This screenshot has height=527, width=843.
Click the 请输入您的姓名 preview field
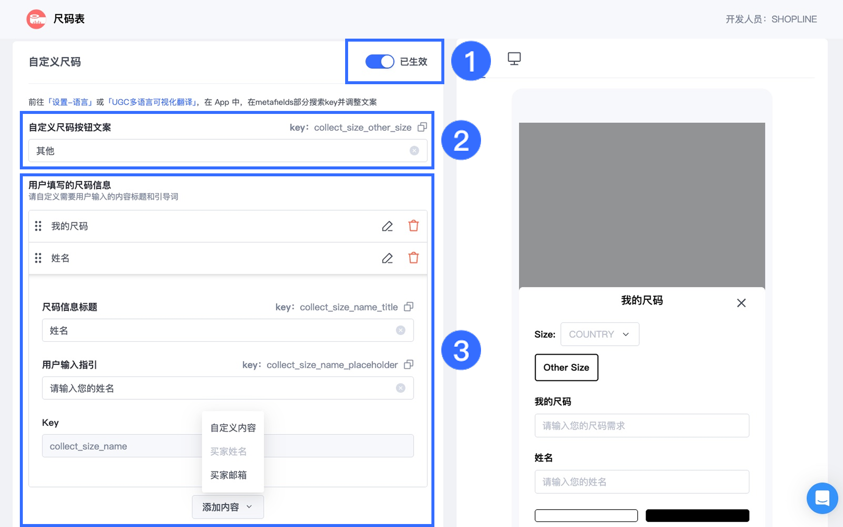point(642,482)
